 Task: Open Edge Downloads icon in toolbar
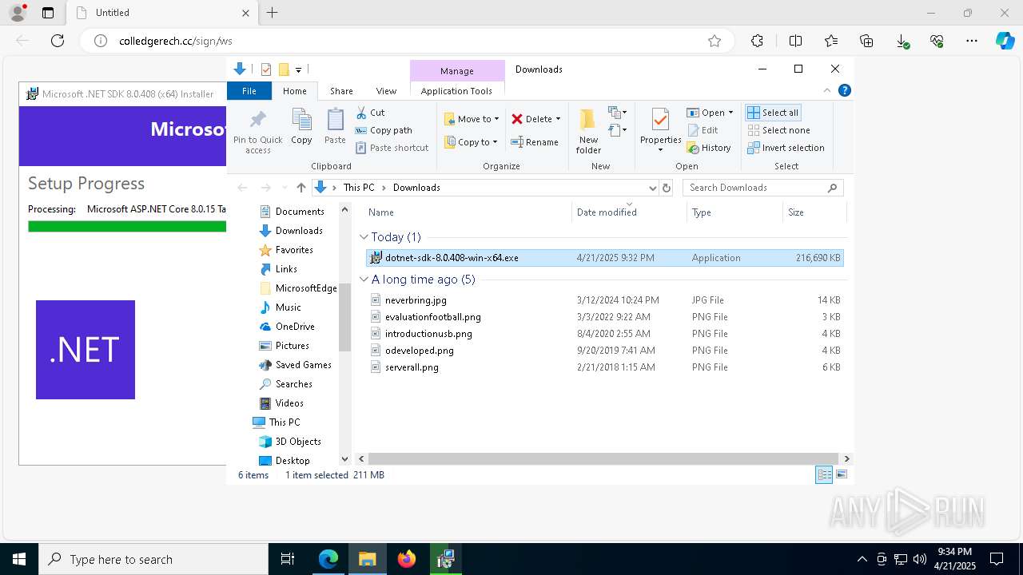[902, 41]
